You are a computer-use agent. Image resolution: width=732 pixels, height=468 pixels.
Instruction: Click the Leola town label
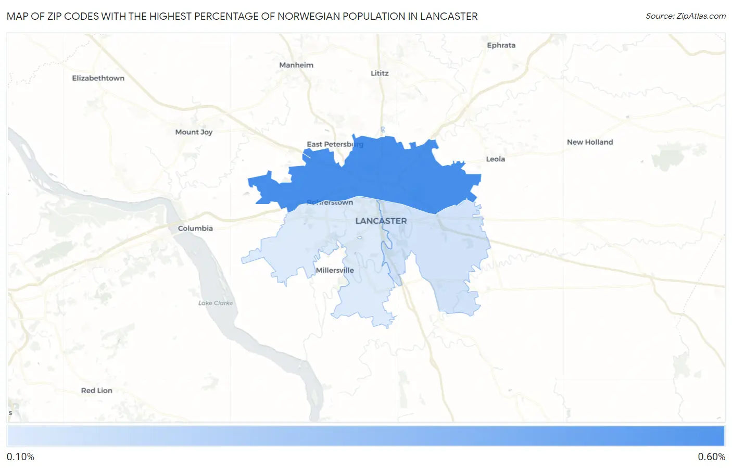pyautogui.click(x=495, y=159)
